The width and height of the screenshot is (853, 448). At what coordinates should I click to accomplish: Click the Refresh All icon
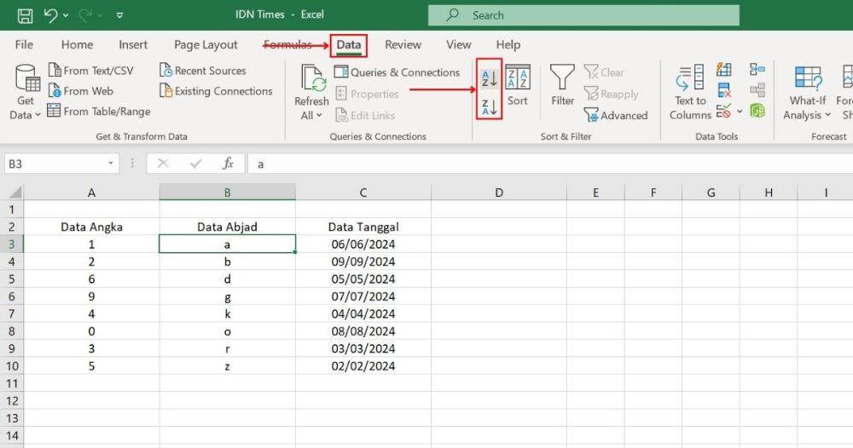coord(311,78)
